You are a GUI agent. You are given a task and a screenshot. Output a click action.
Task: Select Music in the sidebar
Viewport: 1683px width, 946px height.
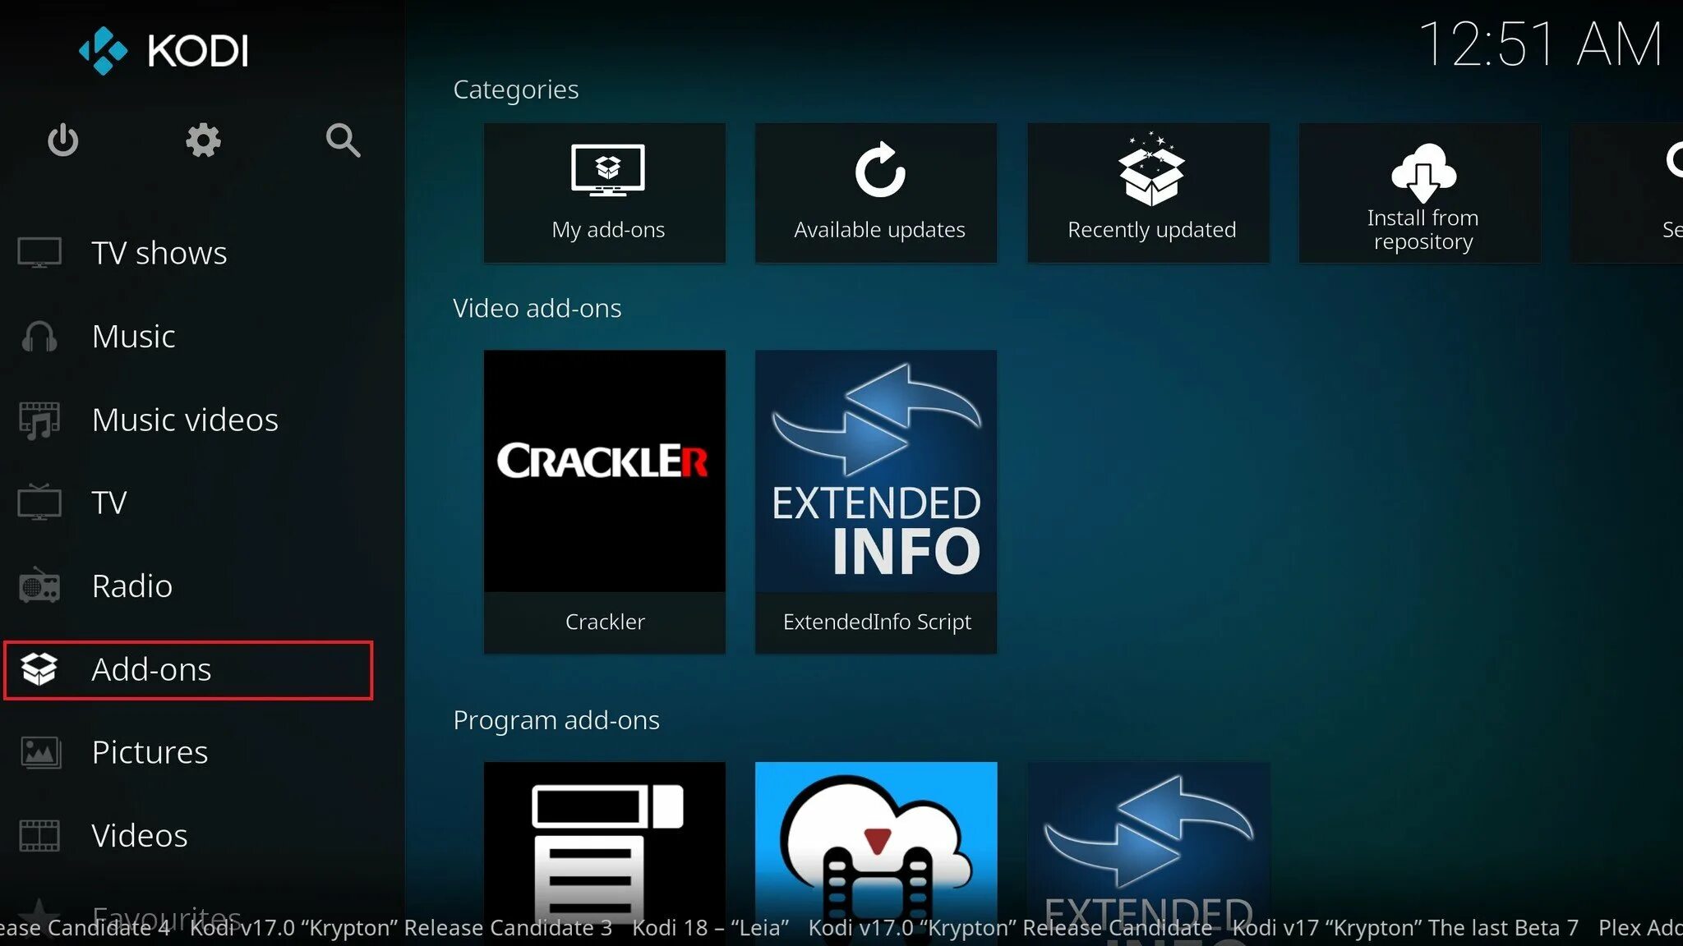(x=133, y=336)
